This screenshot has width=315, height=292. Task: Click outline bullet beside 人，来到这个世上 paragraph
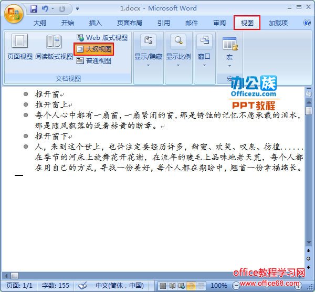coord(26,147)
